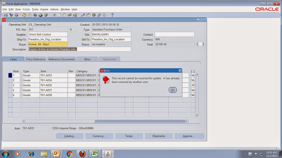Open the Edit menu
This screenshot has height=158, width=282.
(11, 10)
